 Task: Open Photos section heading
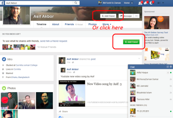(12, 88)
